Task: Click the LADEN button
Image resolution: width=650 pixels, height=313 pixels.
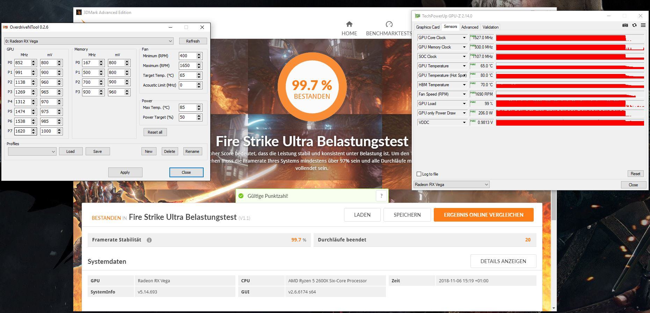Action: pyautogui.click(x=362, y=215)
